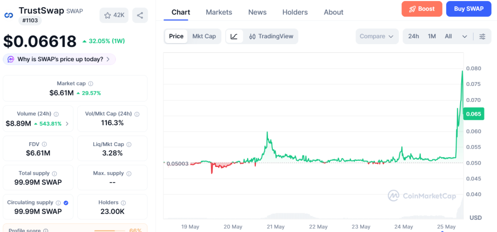Open the Holders tab
The width and height of the screenshot is (497, 232).
pyautogui.click(x=295, y=12)
